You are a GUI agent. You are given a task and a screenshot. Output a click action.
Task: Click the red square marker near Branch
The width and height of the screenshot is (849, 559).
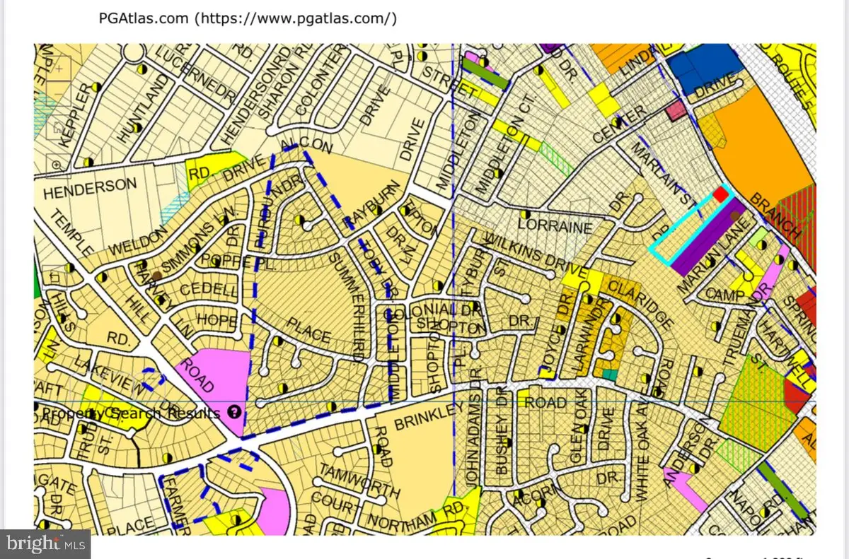[721, 194]
